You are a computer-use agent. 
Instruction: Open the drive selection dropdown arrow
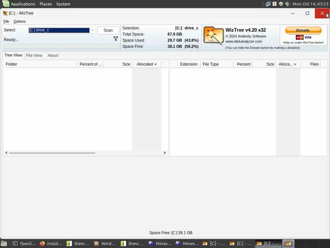point(92,30)
